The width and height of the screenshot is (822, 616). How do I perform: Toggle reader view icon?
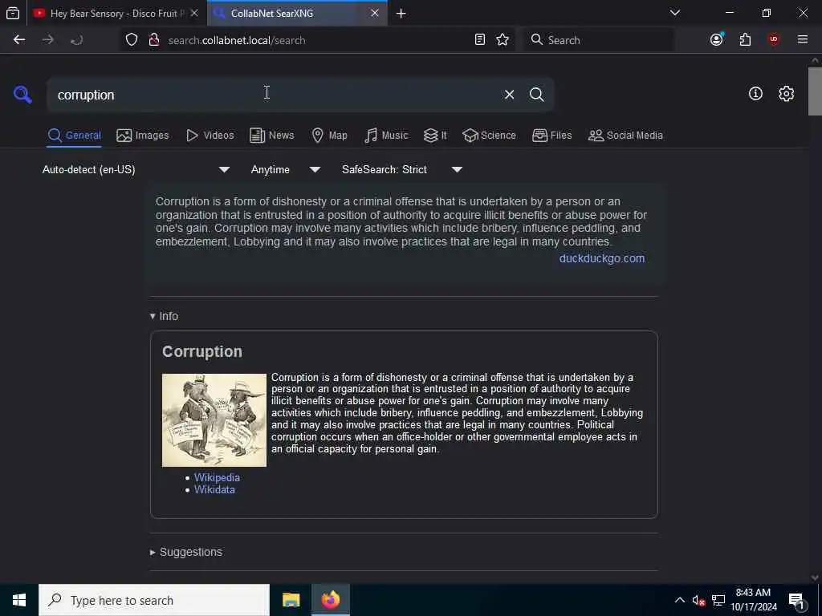480,40
